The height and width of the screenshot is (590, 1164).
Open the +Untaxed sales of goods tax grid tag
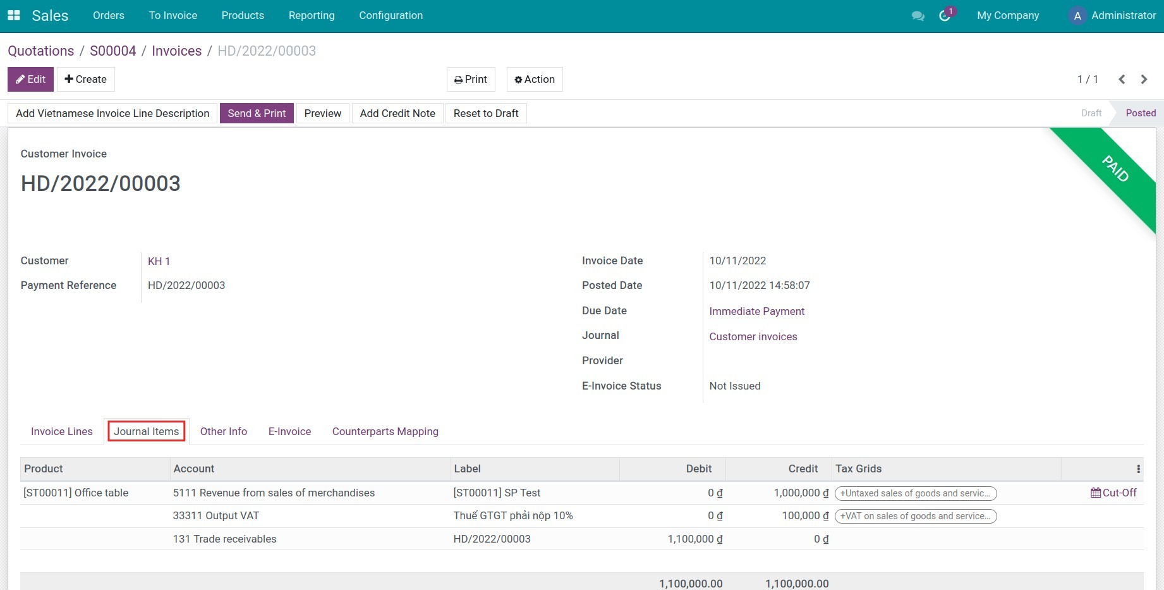(914, 493)
